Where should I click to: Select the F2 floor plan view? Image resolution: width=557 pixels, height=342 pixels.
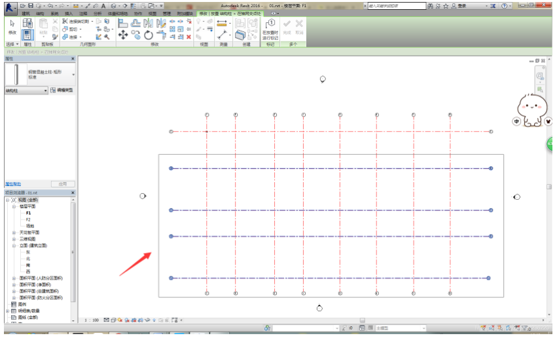coord(28,219)
